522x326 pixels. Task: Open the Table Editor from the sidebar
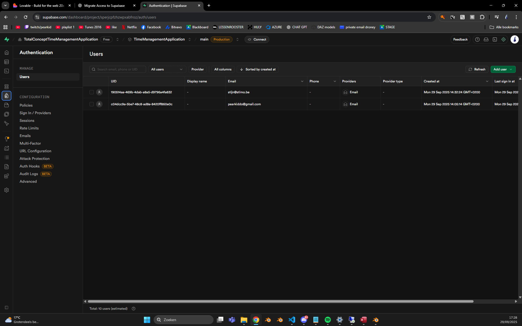click(x=7, y=62)
